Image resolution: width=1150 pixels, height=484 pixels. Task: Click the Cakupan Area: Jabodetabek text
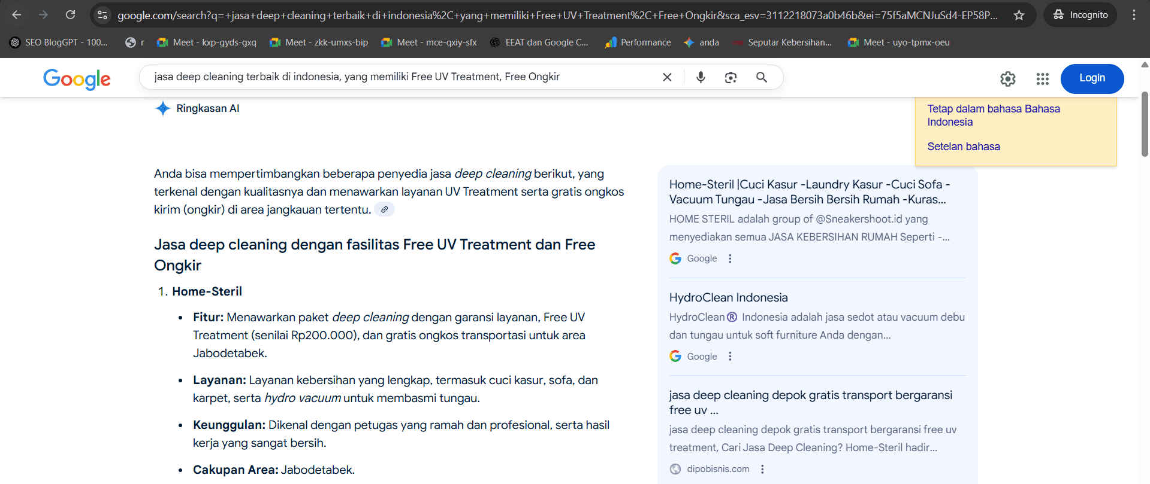(274, 470)
